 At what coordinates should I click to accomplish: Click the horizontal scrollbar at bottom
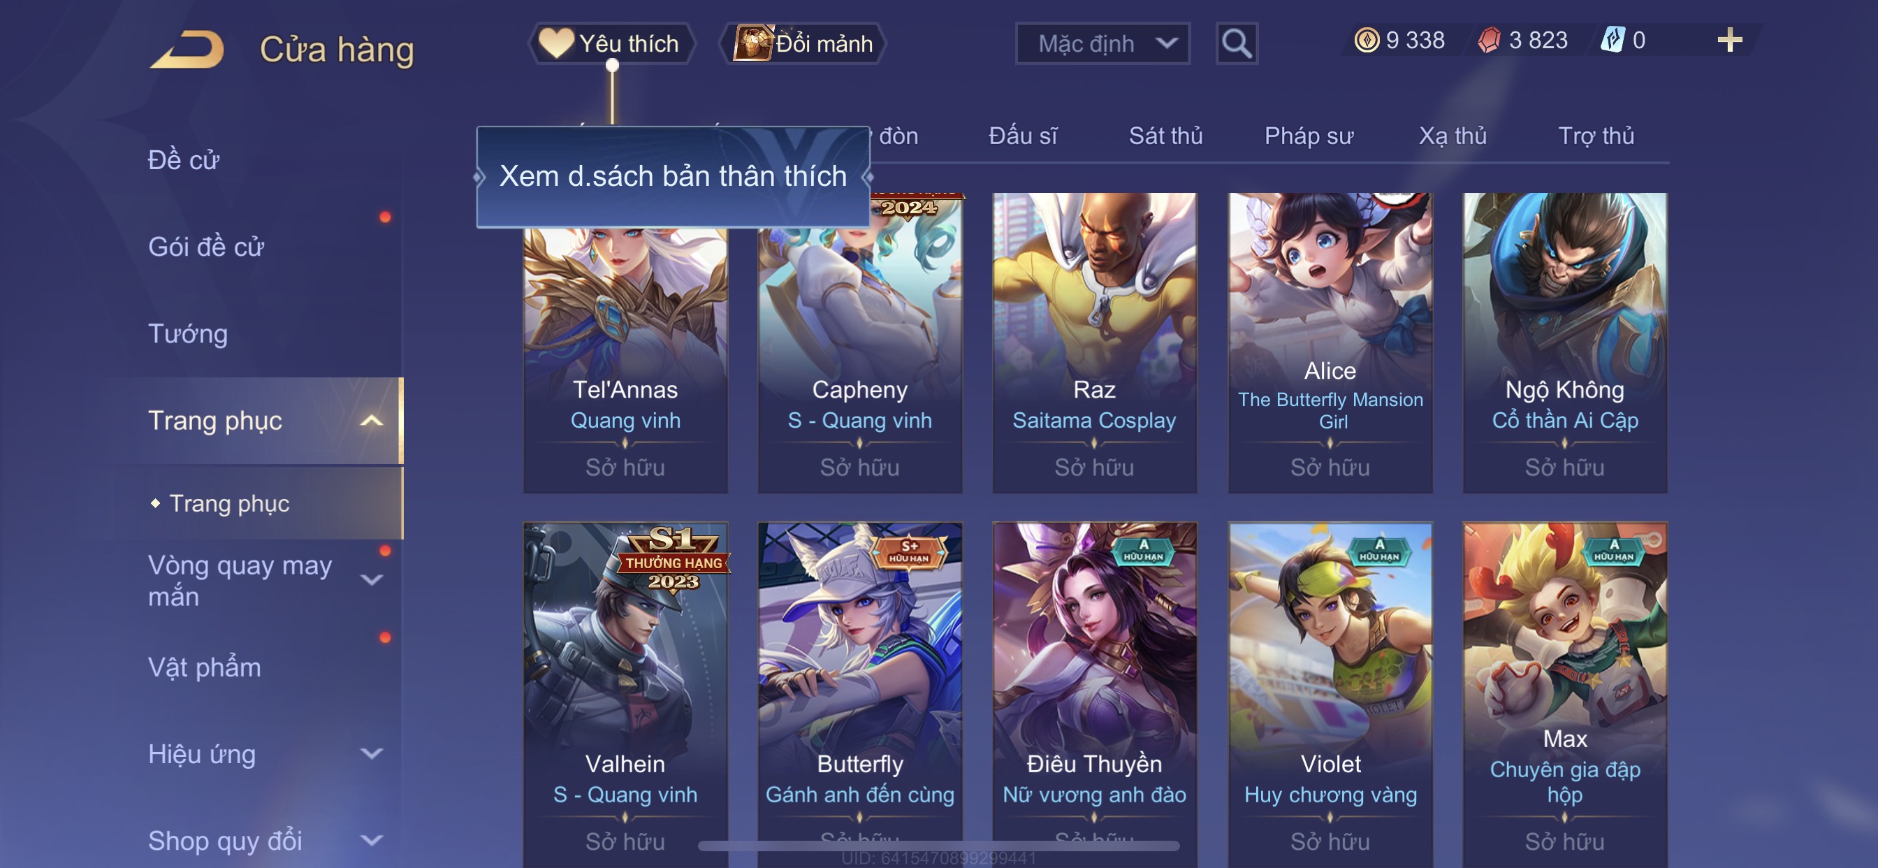click(938, 846)
